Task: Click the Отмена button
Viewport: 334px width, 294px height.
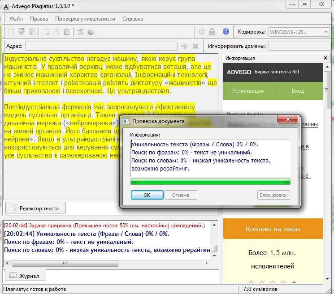Action: tap(180, 195)
